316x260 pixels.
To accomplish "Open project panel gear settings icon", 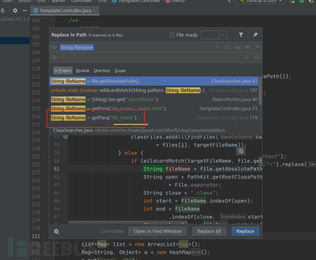I will (x=15, y=10).
